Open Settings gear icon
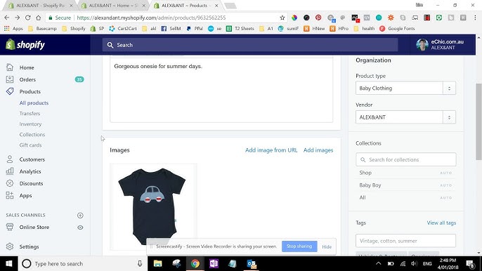 pyautogui.click(x=10, y=246)
